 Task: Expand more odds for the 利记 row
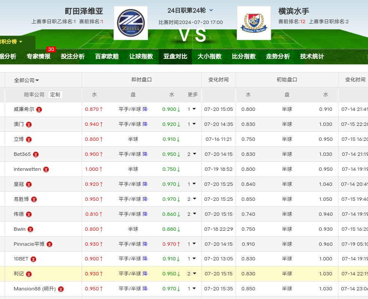(x=191, y=274)
